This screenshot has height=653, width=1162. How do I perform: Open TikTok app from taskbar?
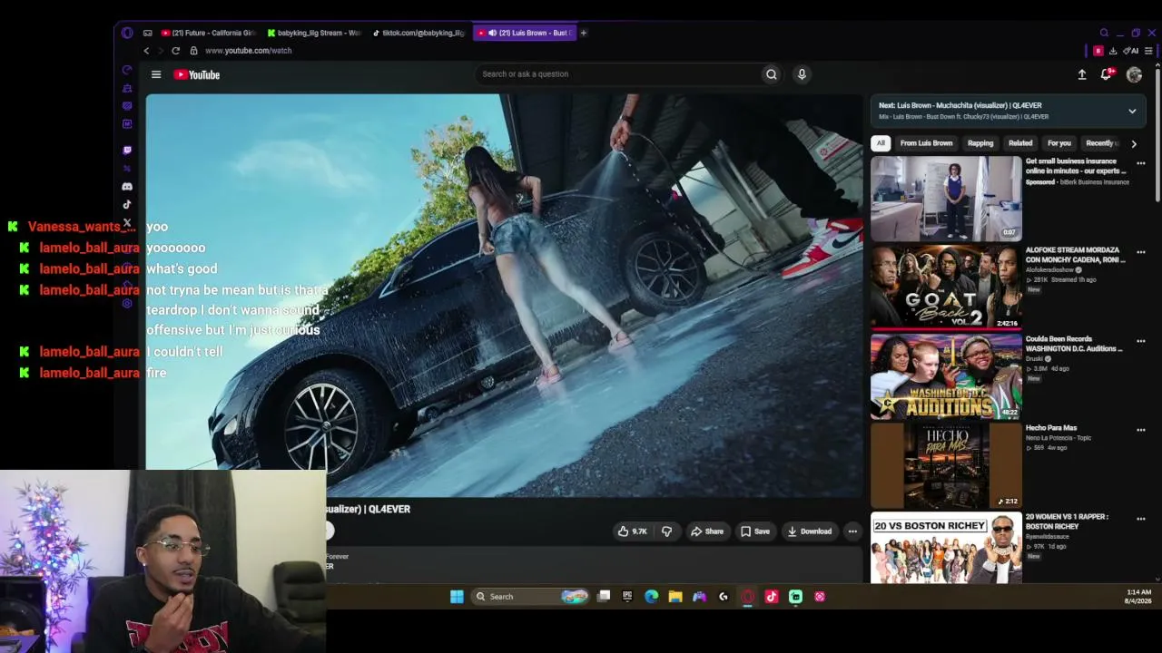772,597
